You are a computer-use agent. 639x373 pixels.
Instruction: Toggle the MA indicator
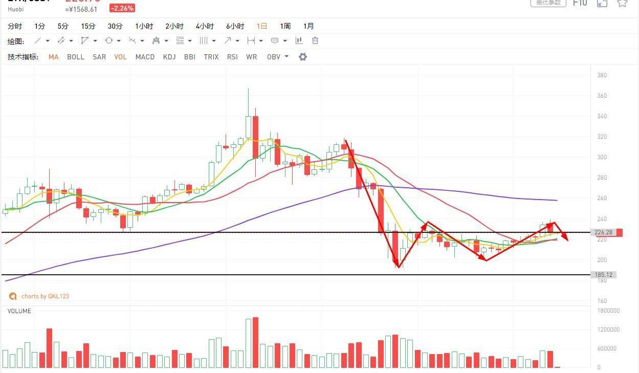pyautogui.click(x=54, y=57)
